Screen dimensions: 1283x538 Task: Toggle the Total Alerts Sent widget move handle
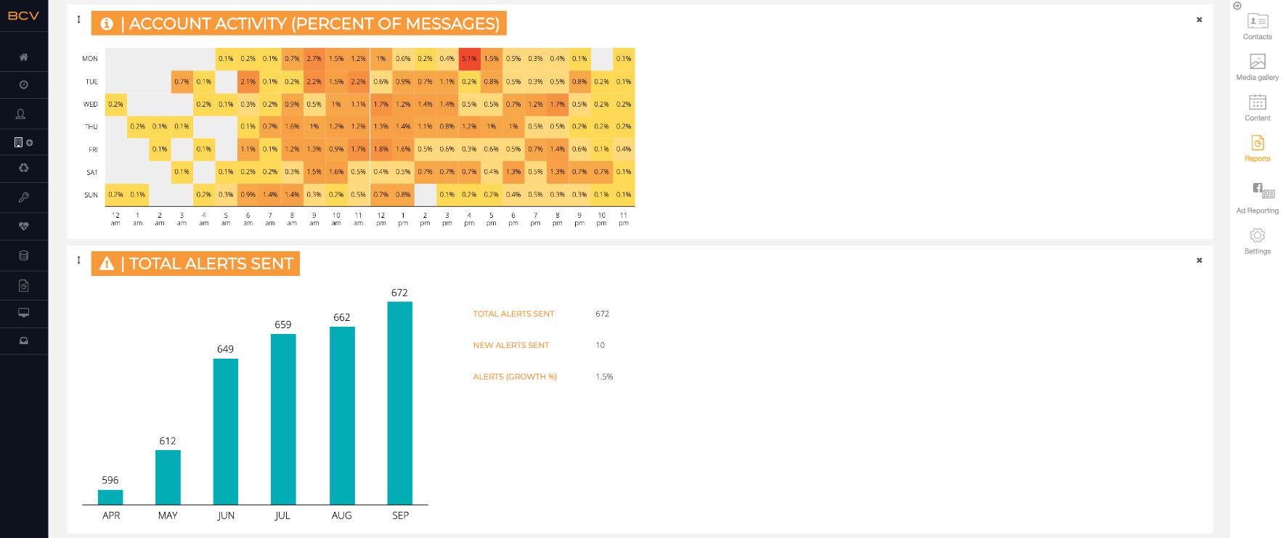click(x=79, y=260)
